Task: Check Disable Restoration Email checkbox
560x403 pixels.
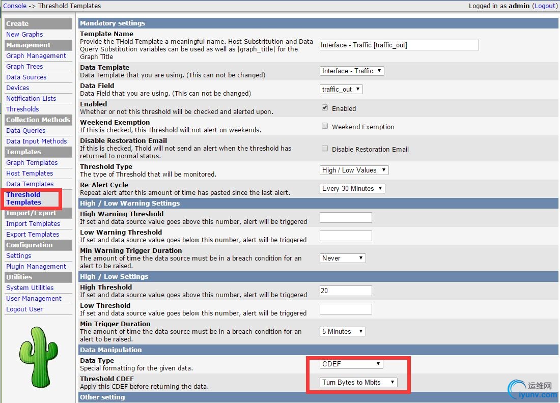Action: click(325, 148)
